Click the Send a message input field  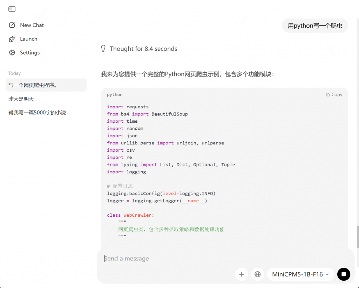pos(225,258)
